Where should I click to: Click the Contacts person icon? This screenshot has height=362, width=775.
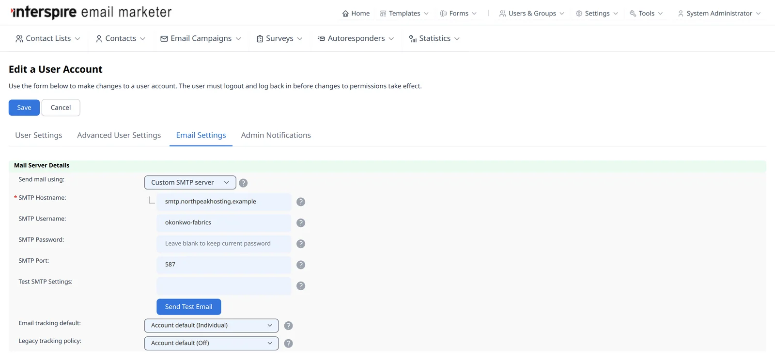pos(99,39)
